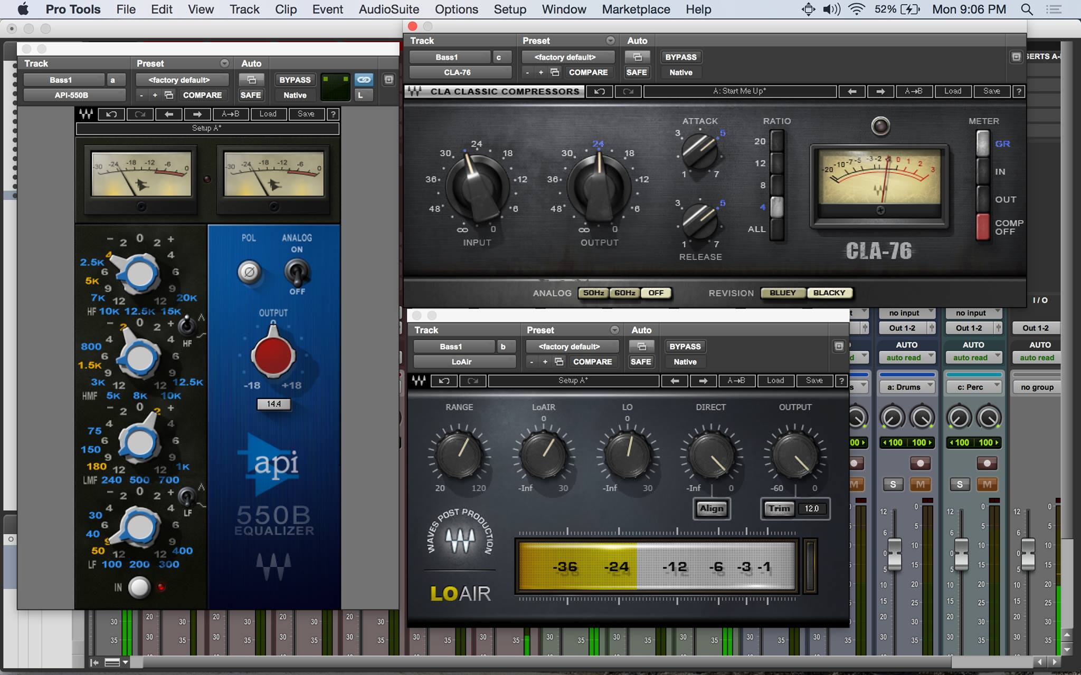Open LoAir plugin selector dropdown
The width and height of the screenshot is (1081, 675).
point(464,362)
